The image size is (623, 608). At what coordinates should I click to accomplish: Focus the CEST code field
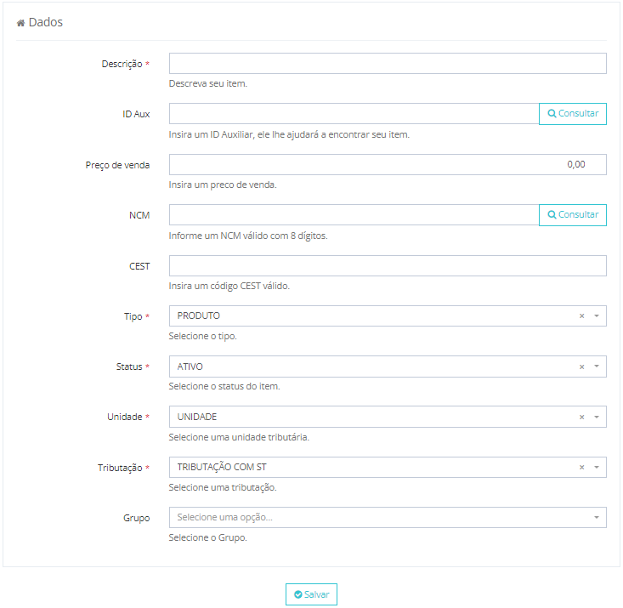click(x=388, y=266)
